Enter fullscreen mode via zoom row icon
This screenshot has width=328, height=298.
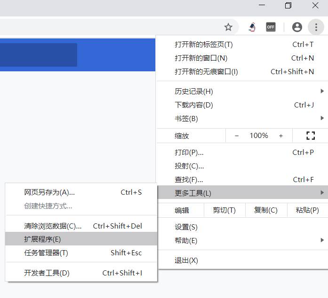coord(310,136)
